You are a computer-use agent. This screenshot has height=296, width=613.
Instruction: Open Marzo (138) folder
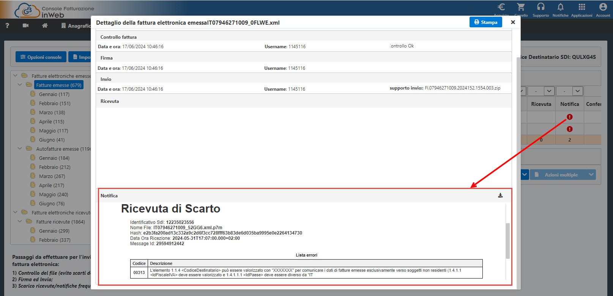52,112
